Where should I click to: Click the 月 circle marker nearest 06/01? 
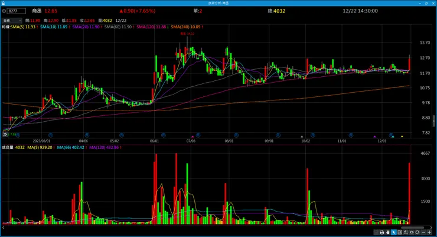[164, 135]
